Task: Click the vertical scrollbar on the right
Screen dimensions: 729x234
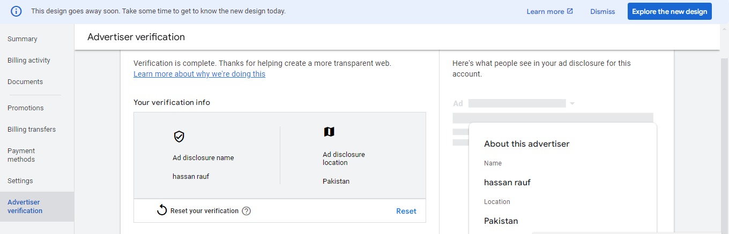Action: point(724,134)
